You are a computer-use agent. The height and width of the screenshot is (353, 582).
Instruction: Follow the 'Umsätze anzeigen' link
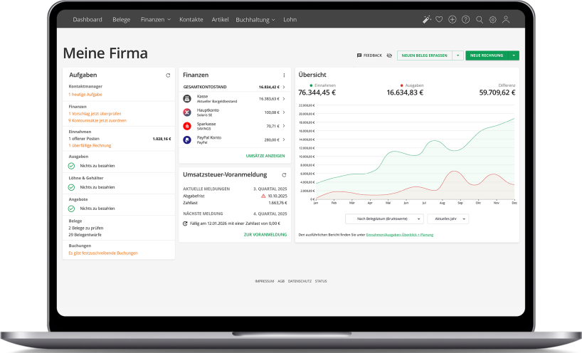click(265, 154)
